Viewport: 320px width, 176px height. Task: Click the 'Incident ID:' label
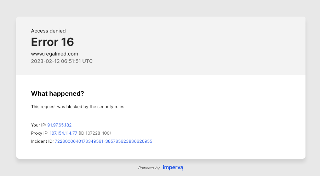(x=42, y=141)
